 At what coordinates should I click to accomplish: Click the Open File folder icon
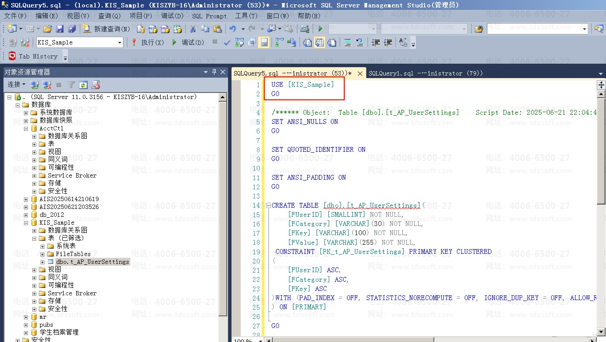(48, 29)
